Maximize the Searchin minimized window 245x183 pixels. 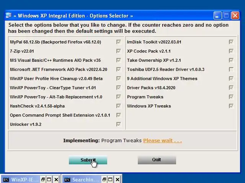pyautogui.click(x=110, y=180)
